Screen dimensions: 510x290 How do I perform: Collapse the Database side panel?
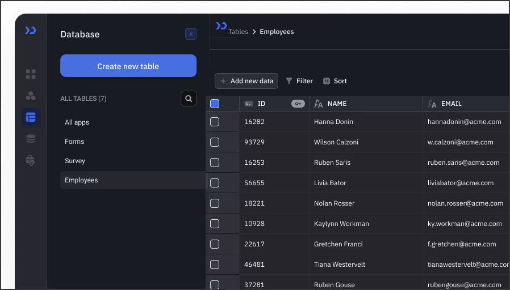tap(191, 34)
